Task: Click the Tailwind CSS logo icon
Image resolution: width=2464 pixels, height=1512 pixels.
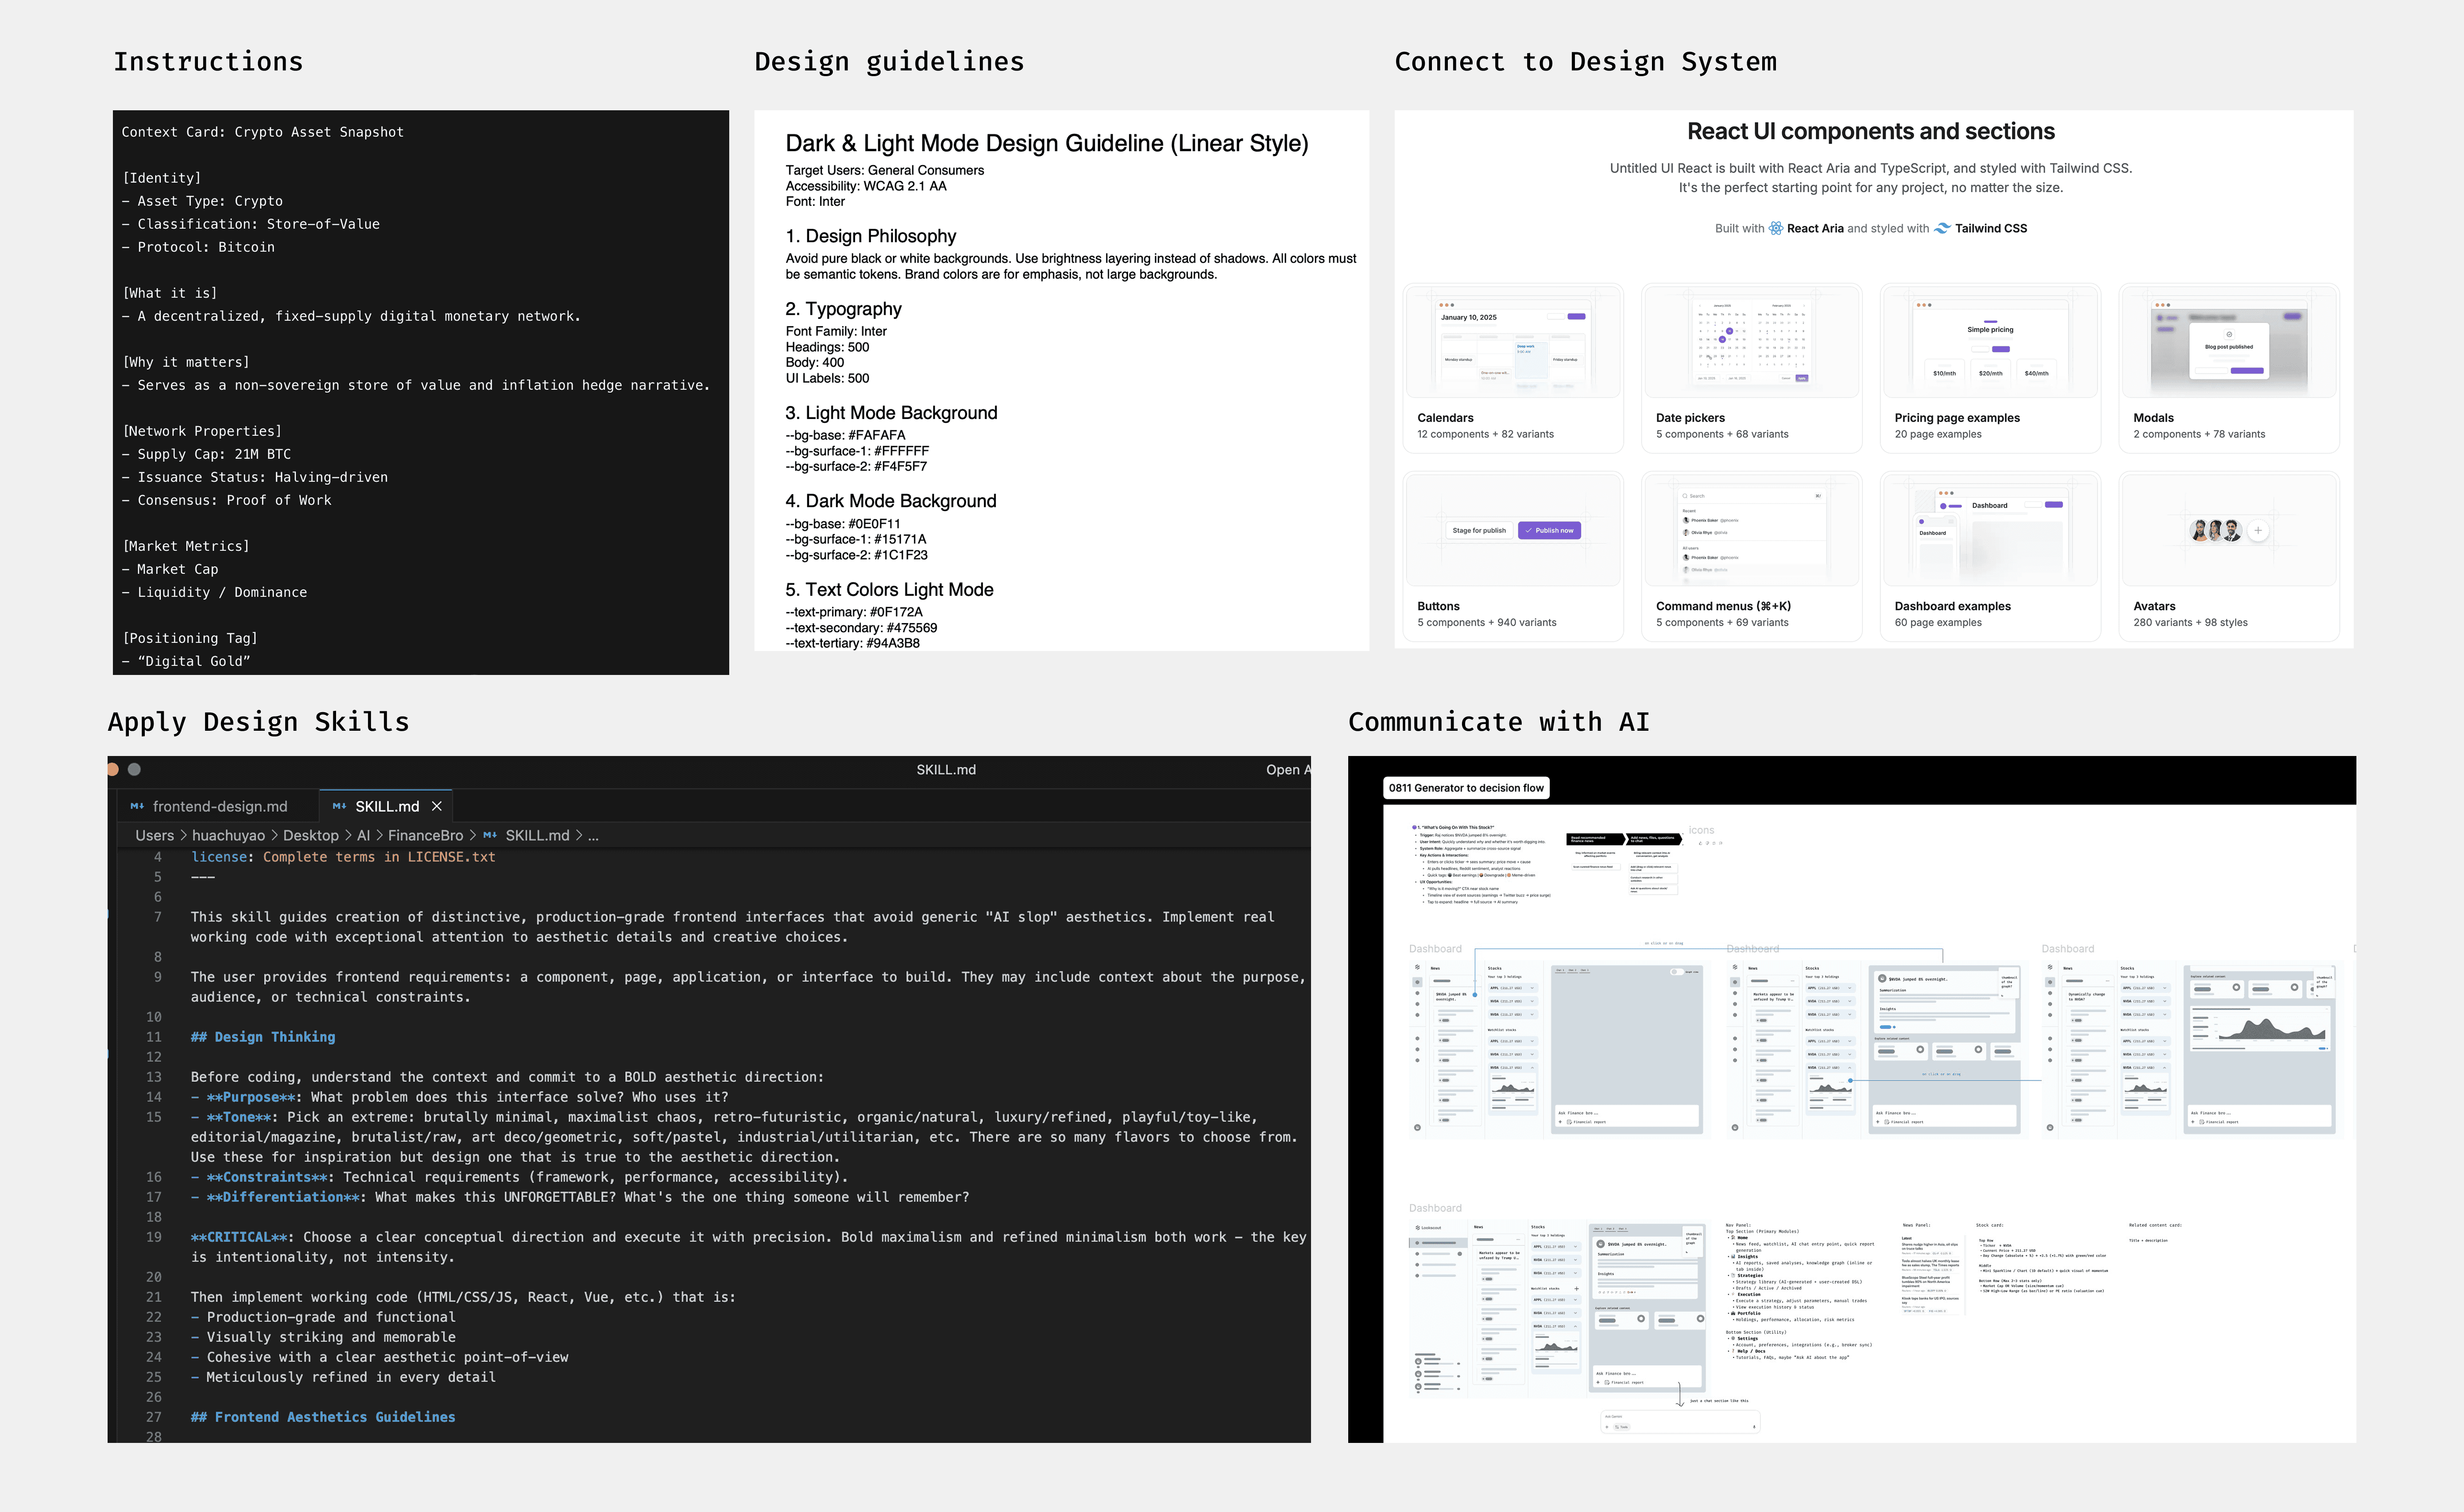Action: tap(1942, 228)
